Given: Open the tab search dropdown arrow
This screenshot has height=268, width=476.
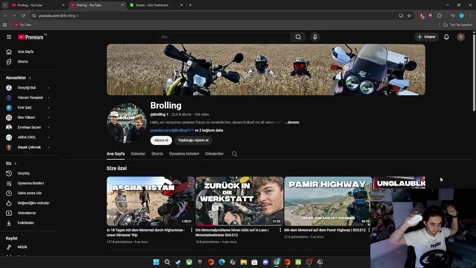Looking at the screenshot, I should pos(4,5).
